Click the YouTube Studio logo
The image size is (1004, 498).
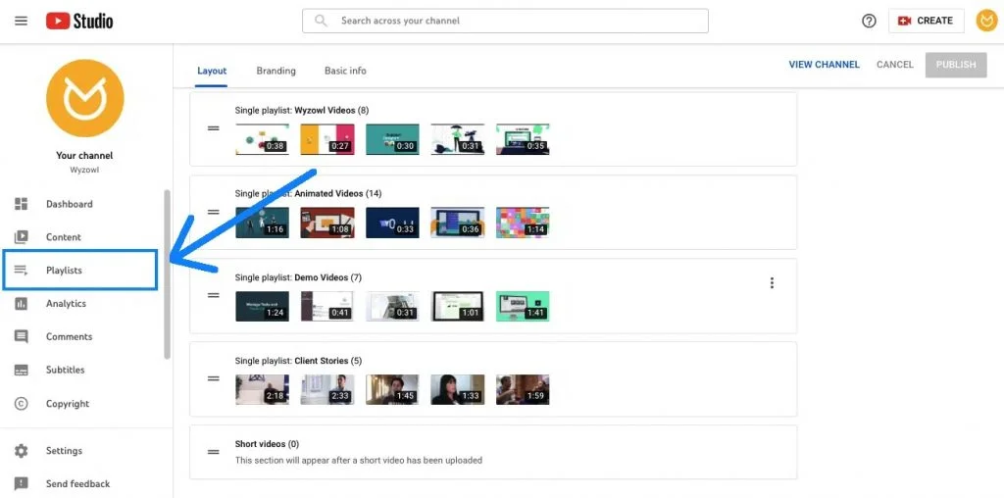coord(79,22)
